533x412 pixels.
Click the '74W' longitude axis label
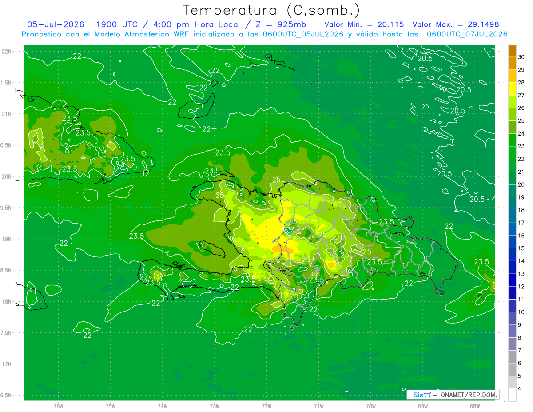click(163, 406)
